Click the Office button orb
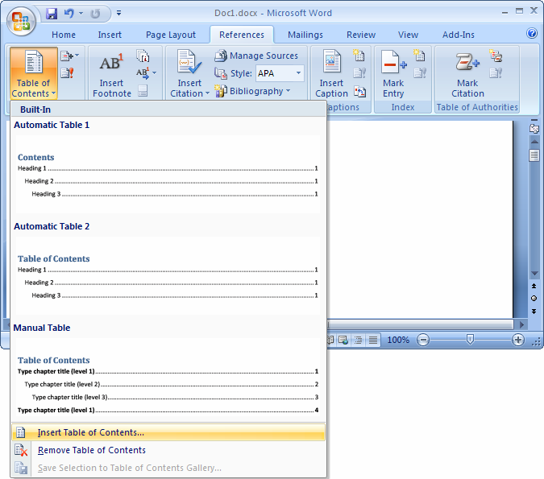The width and height of the screenshot is (544, 479). (x=21, y=22)
